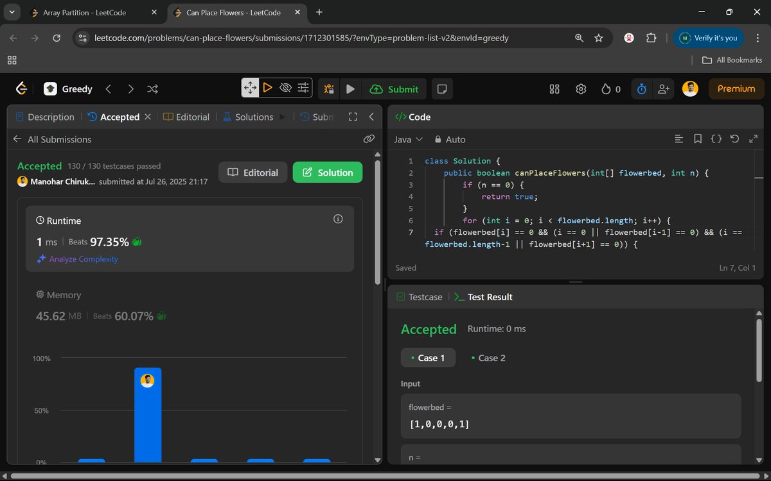Click the streak flame counter
This screenshot has width=771, height=481.
[x=610, y=89]
